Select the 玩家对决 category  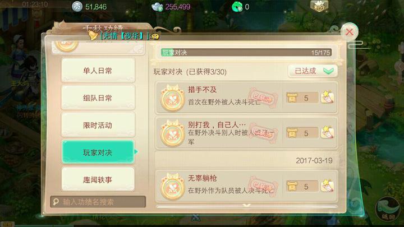pyautogui.click(x=98, y=152)
